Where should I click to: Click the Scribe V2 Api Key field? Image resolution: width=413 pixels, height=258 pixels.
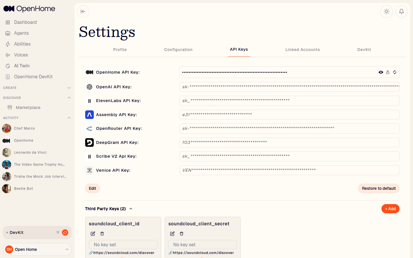pyautogui.click(x=289, y=156)
